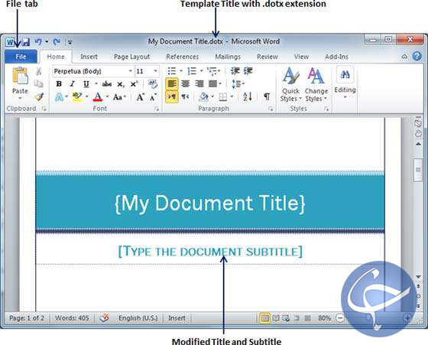The width and height of the screenshot is (428, 345).
Task: Apply the strikethrough formatting icon
Action: click(x=107, y=84)
